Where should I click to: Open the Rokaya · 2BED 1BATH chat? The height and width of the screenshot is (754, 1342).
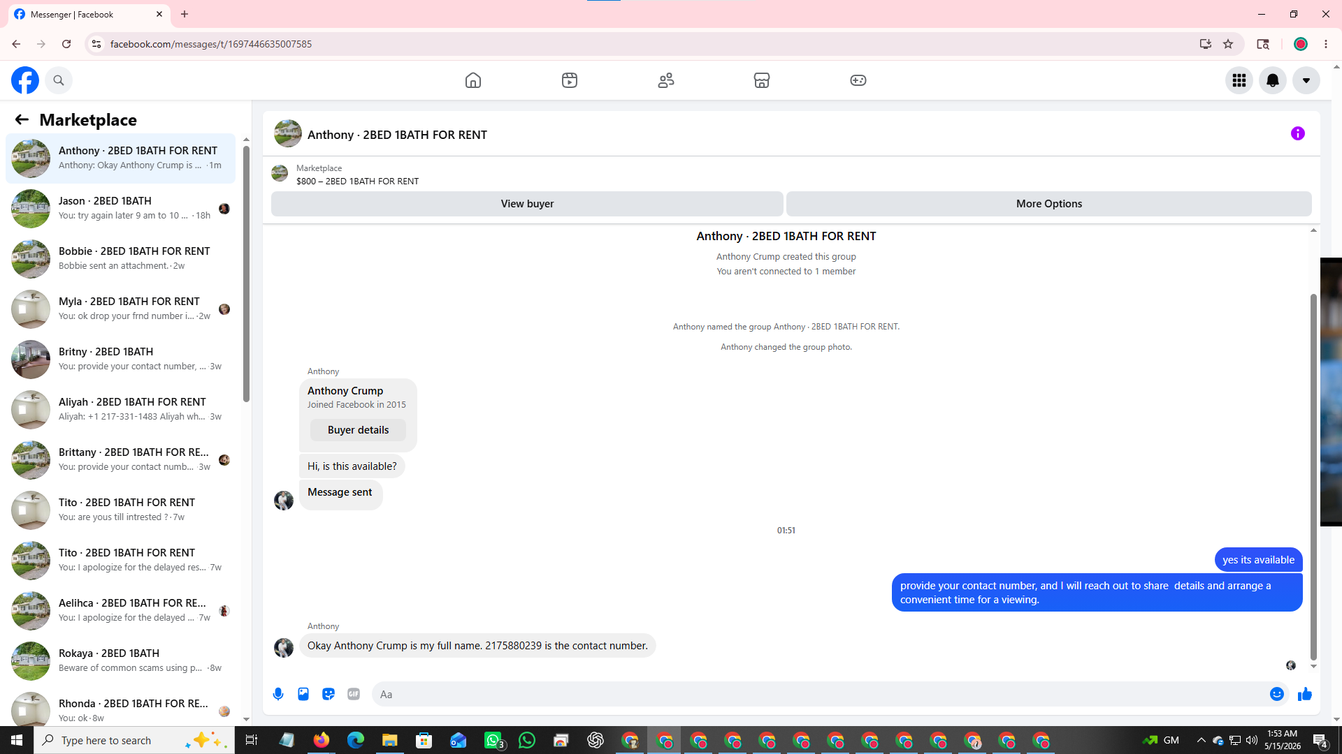pyautogui.click(x=121, y=661)
